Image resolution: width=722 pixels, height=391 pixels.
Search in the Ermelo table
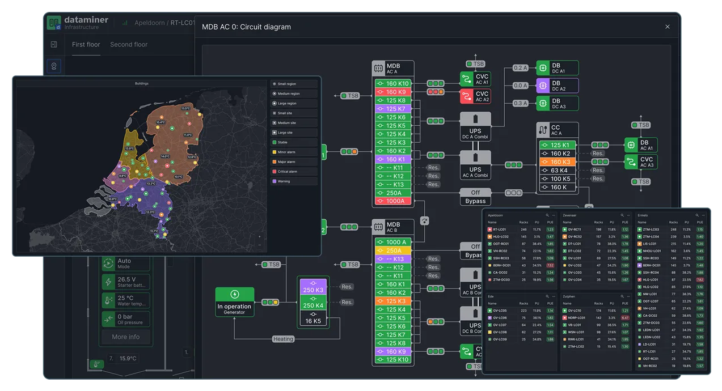(x=697, y=215)
